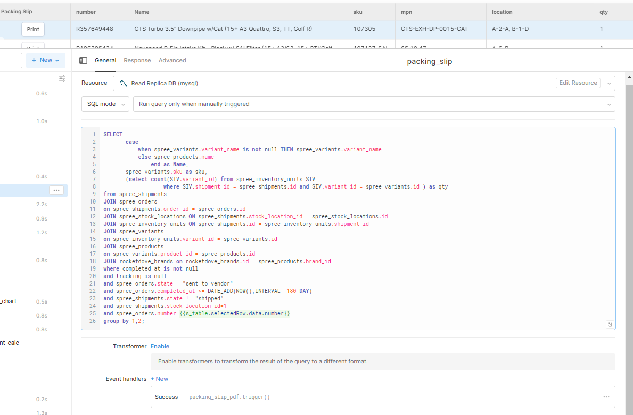Click the mpn column header

(441, 12)
